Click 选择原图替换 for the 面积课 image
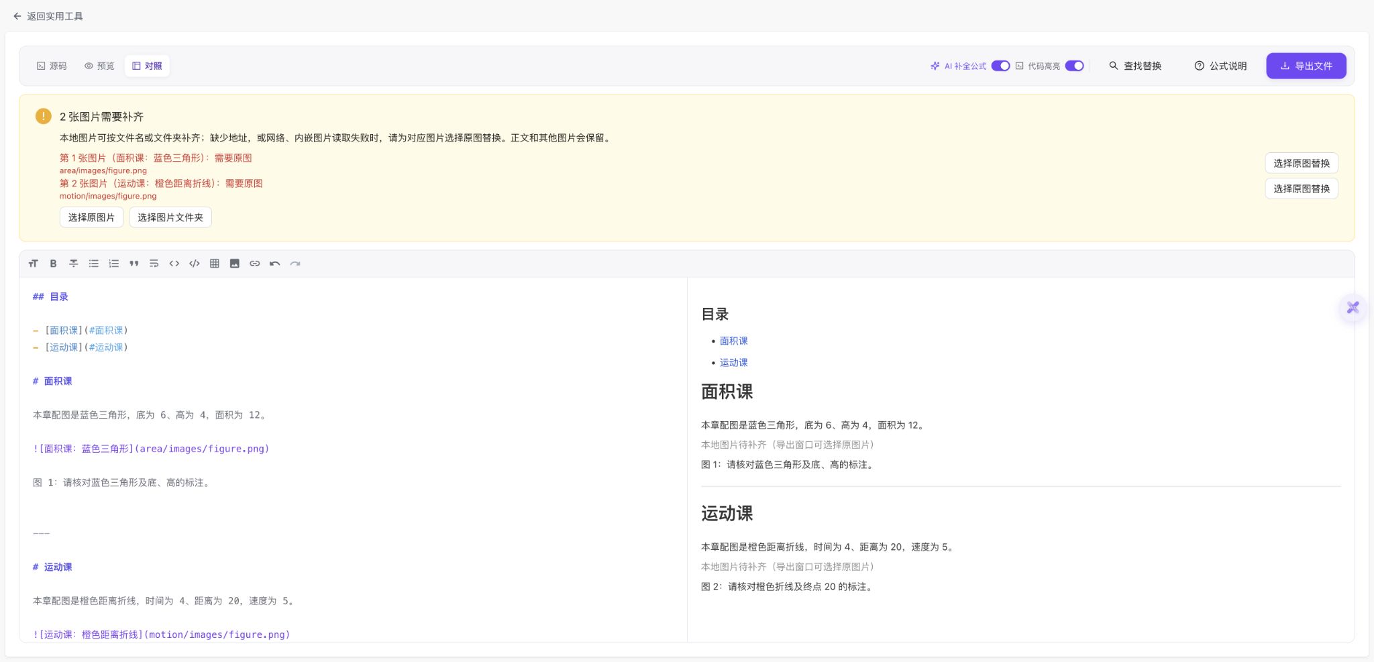 click(1302, 163)
